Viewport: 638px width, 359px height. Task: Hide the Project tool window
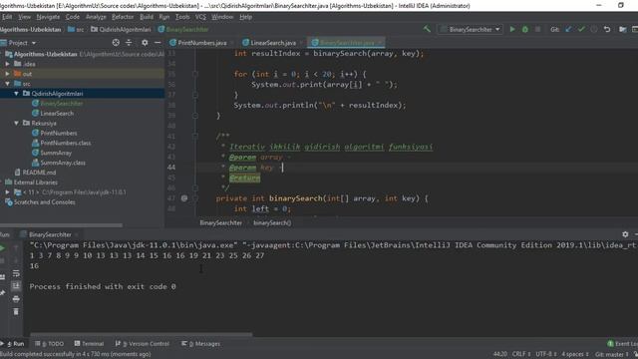158,43
